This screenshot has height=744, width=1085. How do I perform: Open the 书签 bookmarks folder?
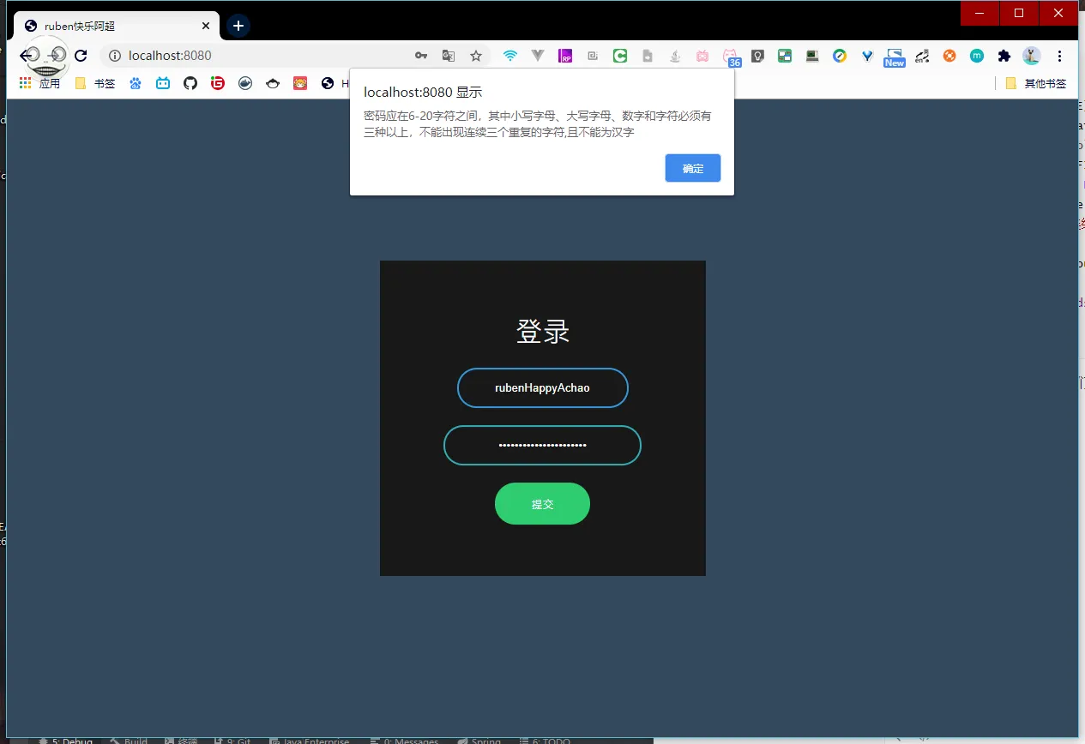pyautogui.click(x=95, y=83)
